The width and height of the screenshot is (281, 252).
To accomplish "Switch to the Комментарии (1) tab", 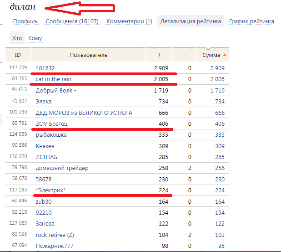I will 129,21.
